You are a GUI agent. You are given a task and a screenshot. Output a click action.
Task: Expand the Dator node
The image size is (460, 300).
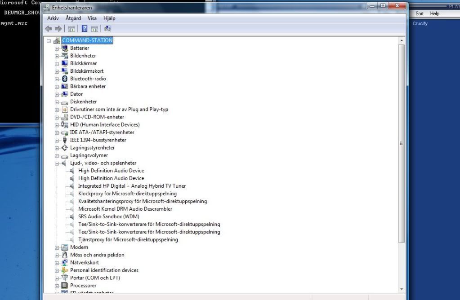tap(57, 94)
